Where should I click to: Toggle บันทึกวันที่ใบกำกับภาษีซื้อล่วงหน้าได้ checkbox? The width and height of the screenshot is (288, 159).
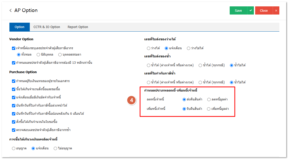pos(13,105)
